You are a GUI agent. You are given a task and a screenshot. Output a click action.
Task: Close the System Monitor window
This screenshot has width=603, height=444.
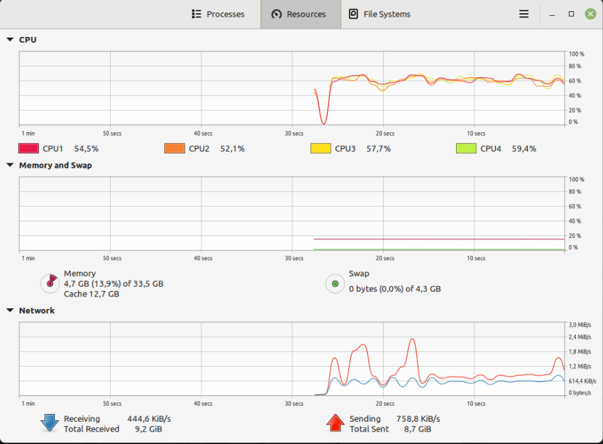[590, 14]
